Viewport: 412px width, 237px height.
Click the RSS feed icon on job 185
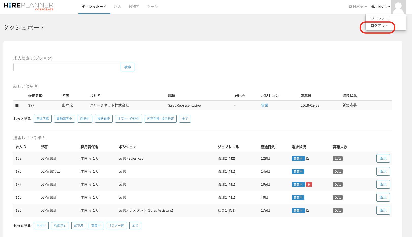pos(307,210)
